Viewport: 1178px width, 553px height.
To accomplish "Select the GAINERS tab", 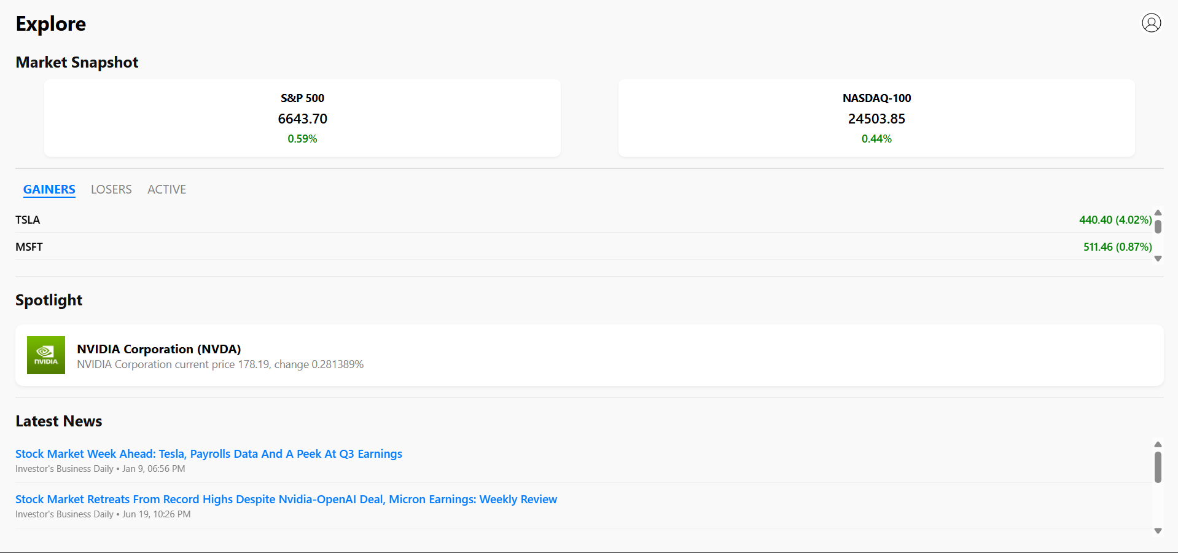I will [49, 189].
